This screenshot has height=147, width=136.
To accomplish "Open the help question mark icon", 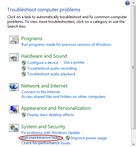I will click(x=128, y=3).
